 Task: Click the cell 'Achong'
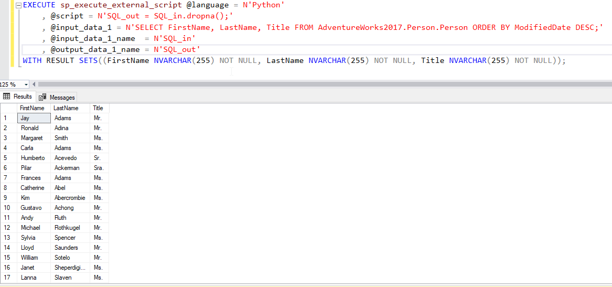pyautogui.click(x=70, y=208)
